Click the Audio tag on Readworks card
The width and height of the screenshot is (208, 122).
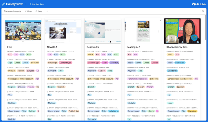[x=105, y=63]
